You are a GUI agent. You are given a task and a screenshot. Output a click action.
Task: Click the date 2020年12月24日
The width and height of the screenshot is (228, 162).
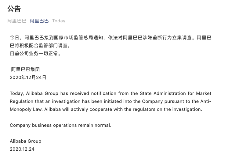click(x=28, y=77)
